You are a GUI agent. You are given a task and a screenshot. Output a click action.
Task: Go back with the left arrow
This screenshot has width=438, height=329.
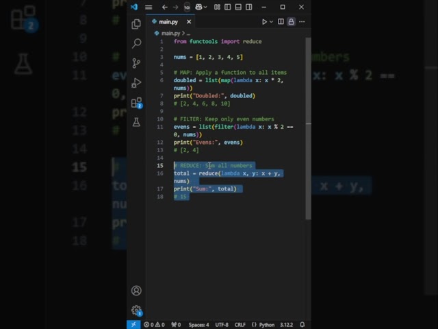coord(164,7)
